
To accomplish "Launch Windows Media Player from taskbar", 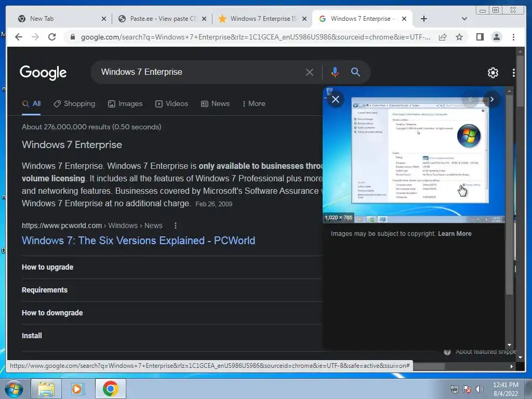I will click(77, 389).
